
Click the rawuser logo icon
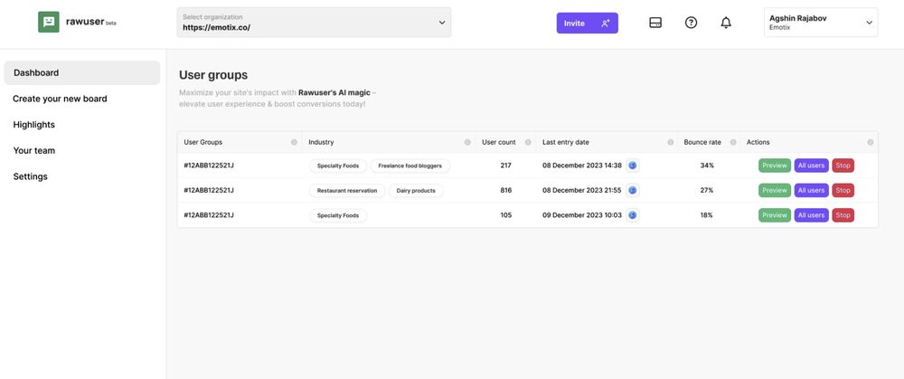click(49, 23)
